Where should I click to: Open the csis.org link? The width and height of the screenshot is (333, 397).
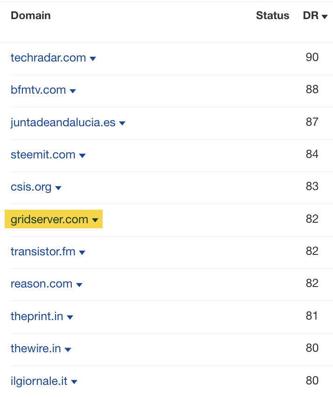tap(29, 187)
